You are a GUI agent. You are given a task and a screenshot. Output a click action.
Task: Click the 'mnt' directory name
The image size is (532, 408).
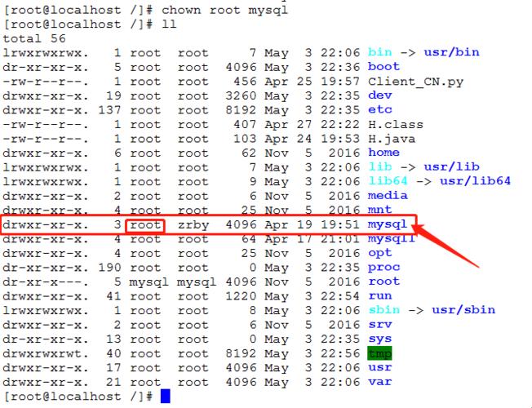[380, 210]
